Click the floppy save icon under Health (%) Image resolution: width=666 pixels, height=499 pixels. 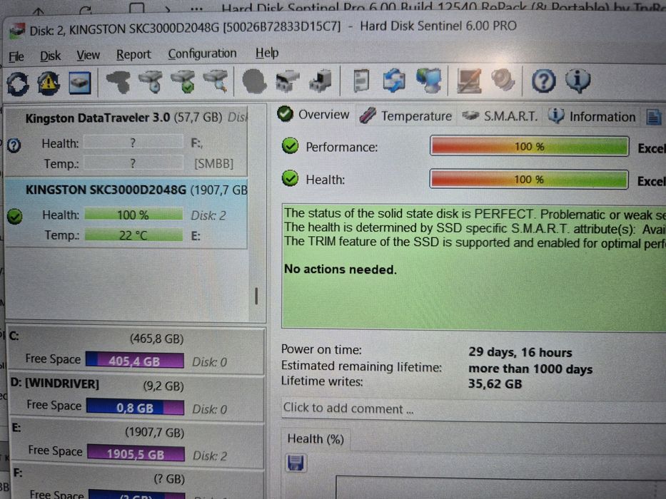296,463
